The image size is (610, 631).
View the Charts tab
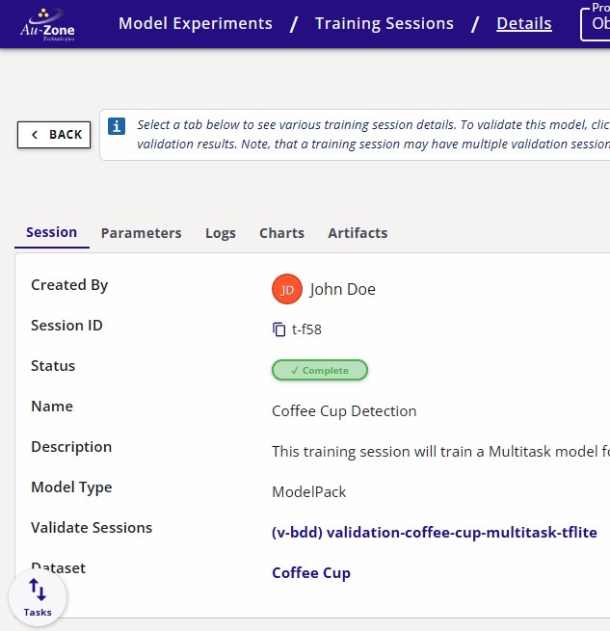pos(281,233)
